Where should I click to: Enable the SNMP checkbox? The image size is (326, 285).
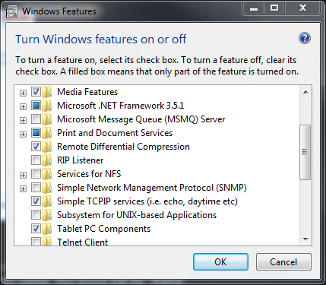click(x=36, y=187)
